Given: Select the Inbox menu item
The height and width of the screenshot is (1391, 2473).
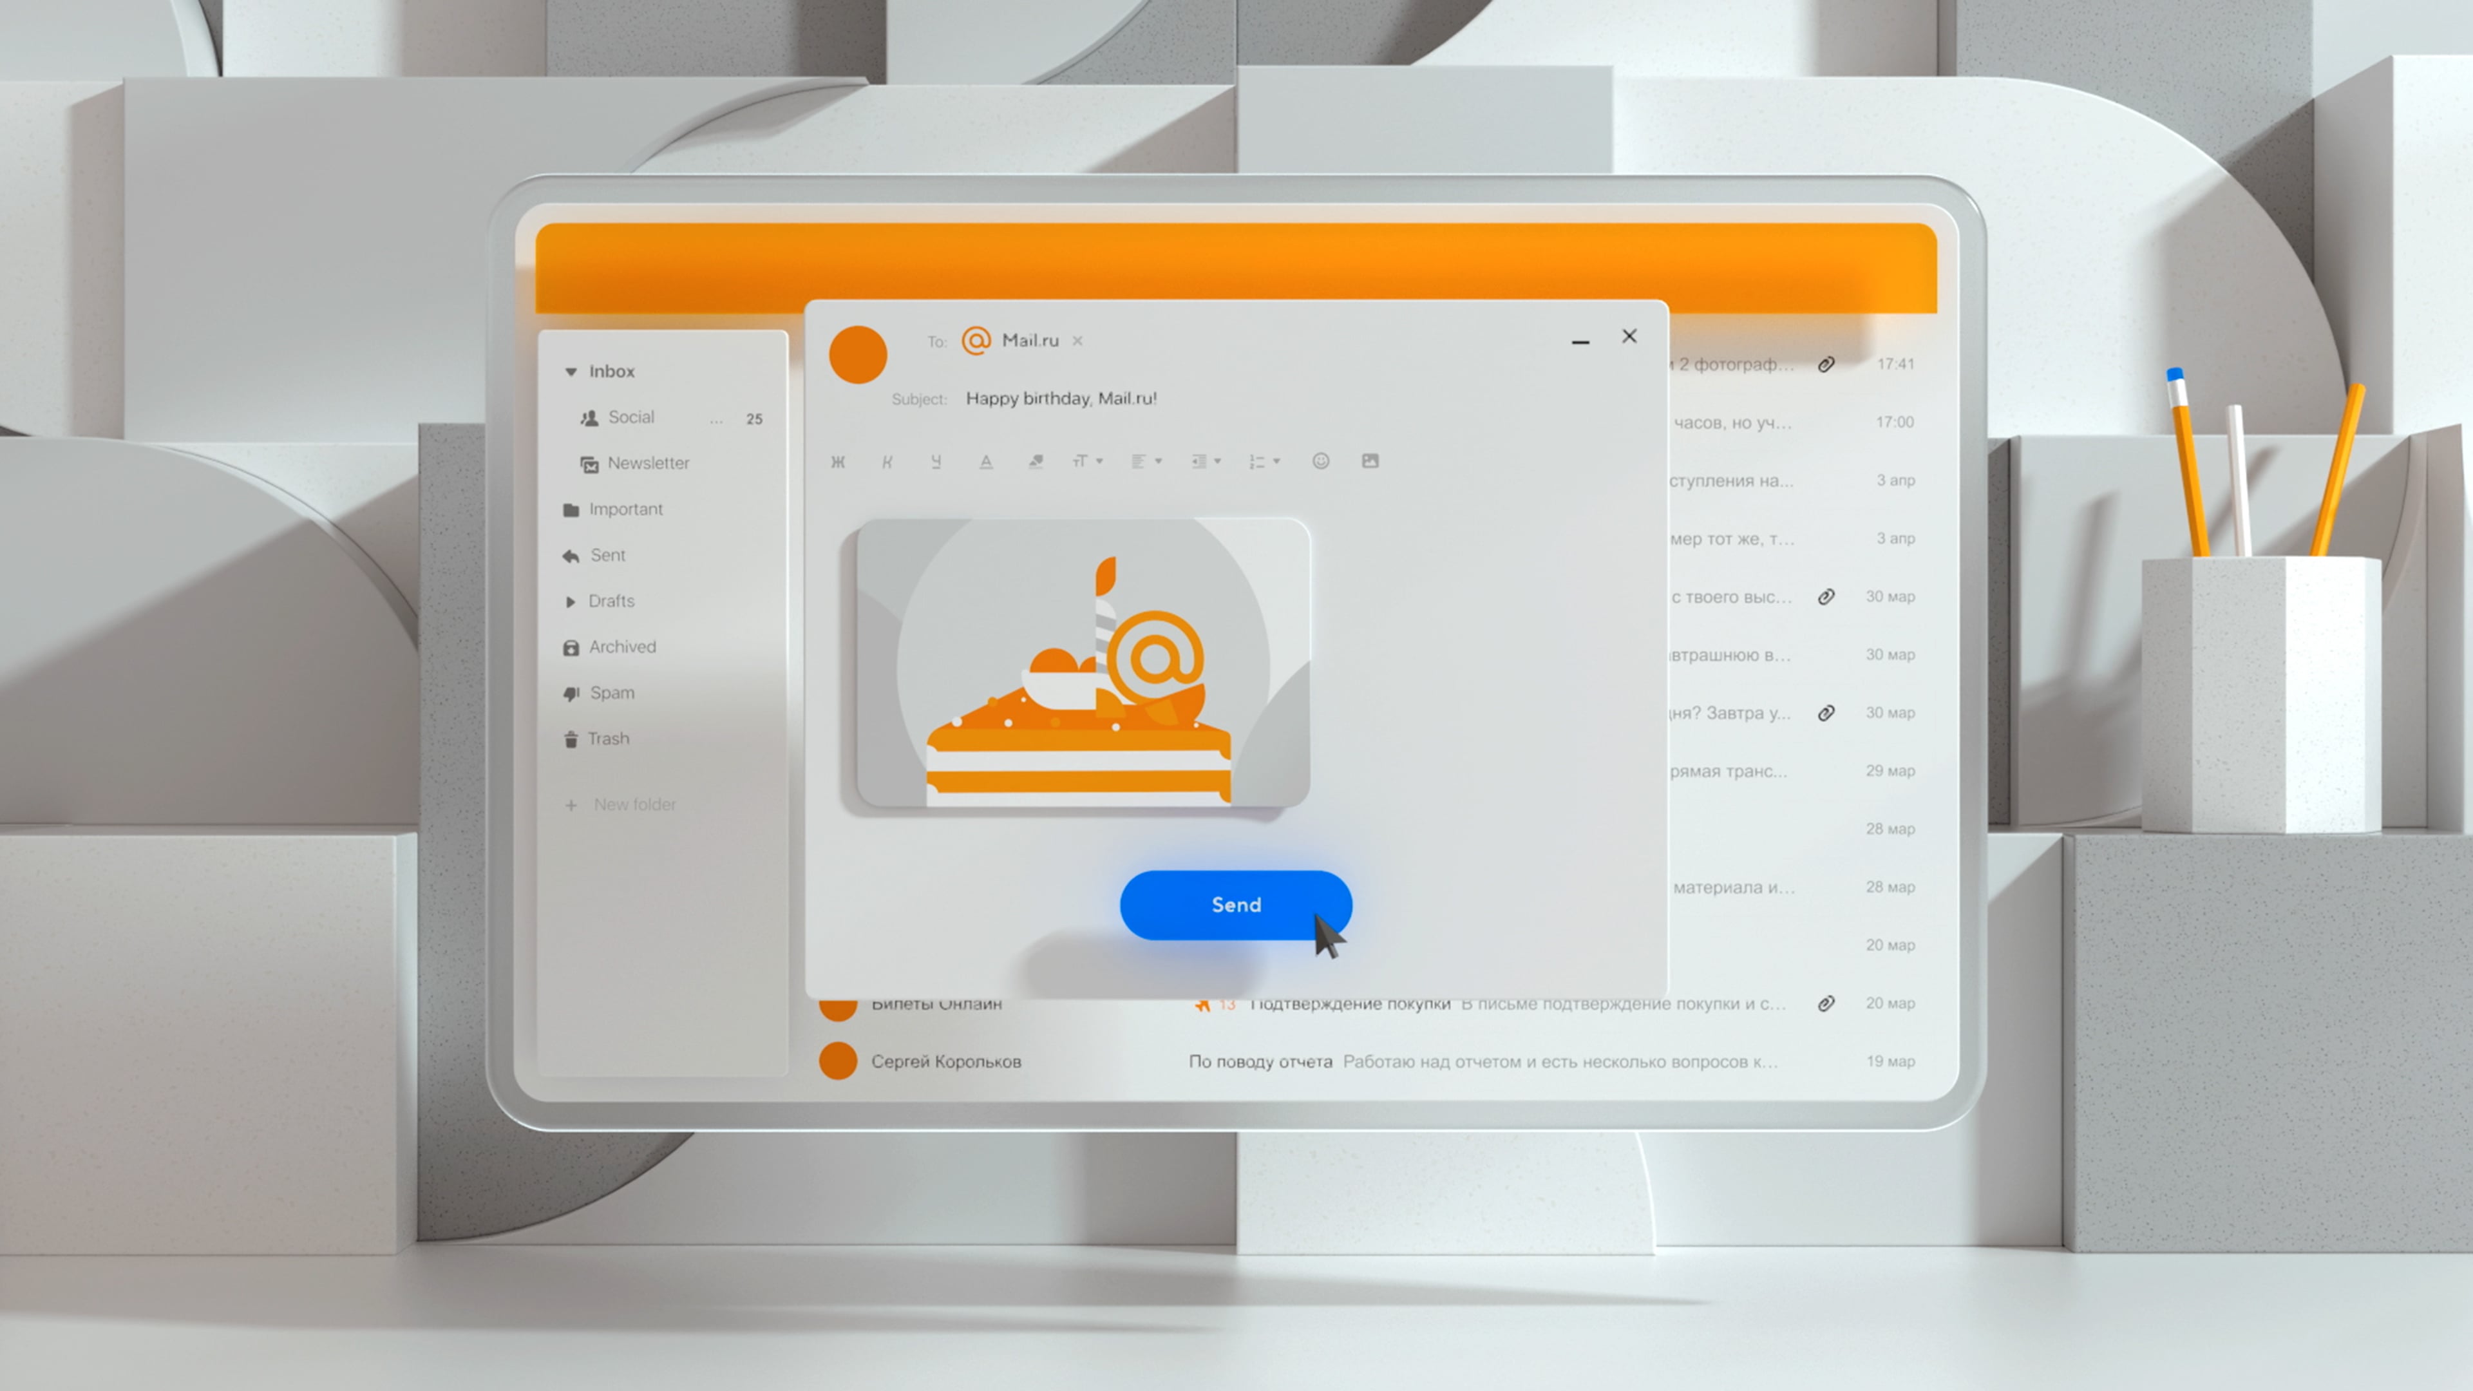Looking at the screenshot, I should pos(611,370).
